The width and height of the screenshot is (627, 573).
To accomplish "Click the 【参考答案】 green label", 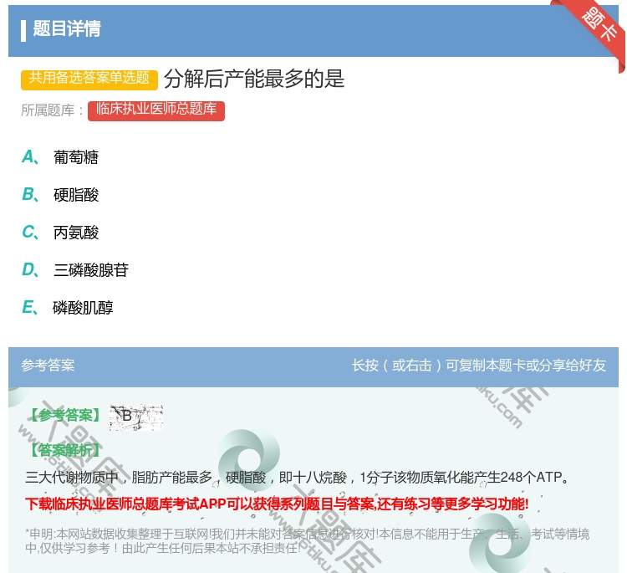I will click(64, 416).
